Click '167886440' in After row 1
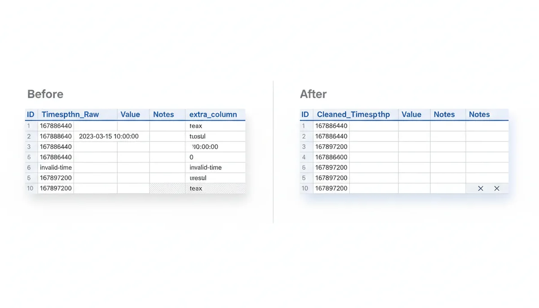This screenshot has width=539, height=308. tap(331, 126)
